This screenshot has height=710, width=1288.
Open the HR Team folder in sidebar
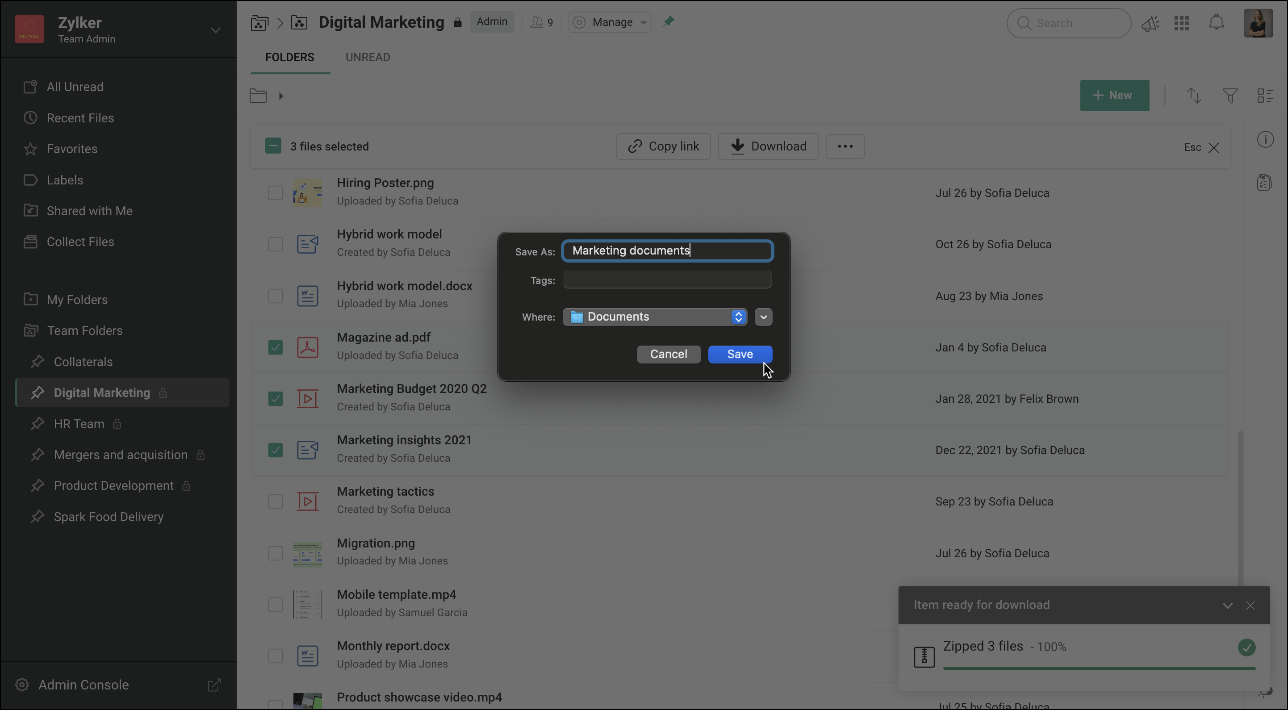79,424
